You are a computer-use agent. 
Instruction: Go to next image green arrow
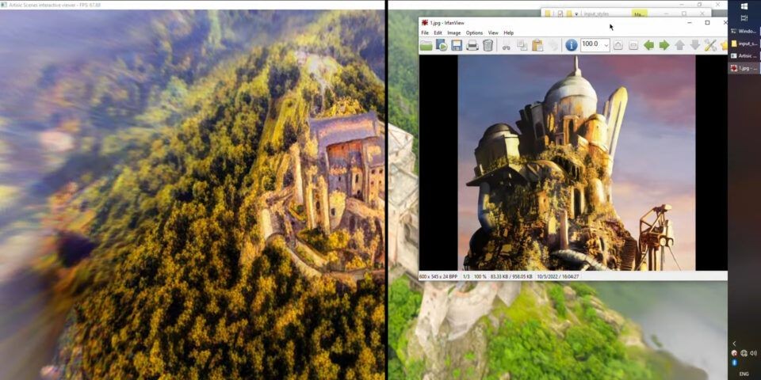[664, 46]
